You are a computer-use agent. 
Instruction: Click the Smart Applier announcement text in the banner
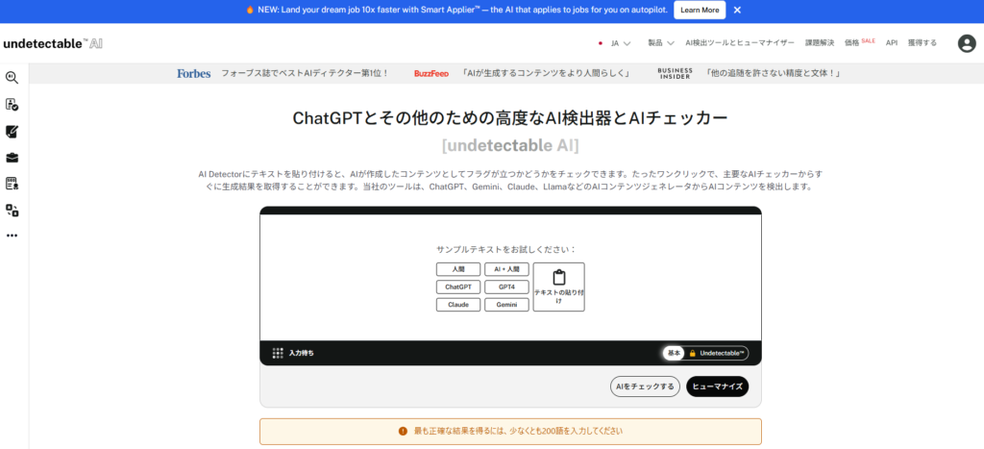pyautogui.click(x=462, y=10)
